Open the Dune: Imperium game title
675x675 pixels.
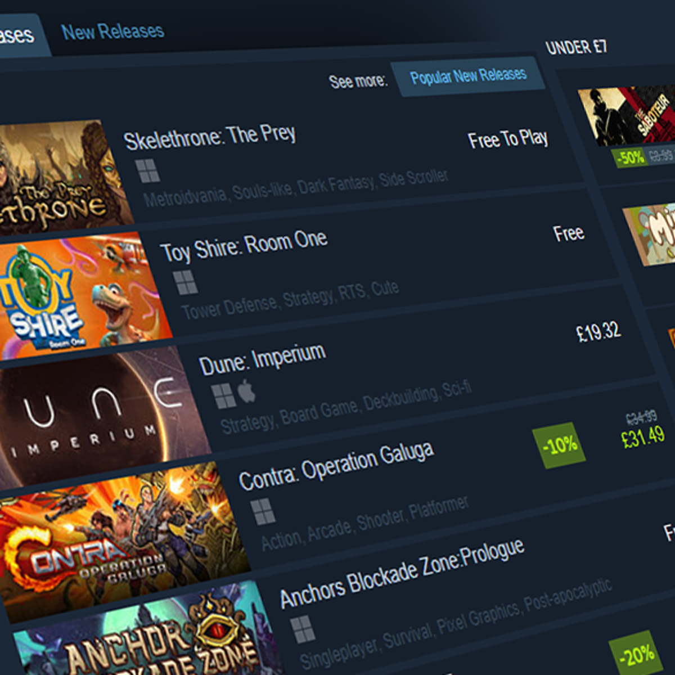(262, 359)
